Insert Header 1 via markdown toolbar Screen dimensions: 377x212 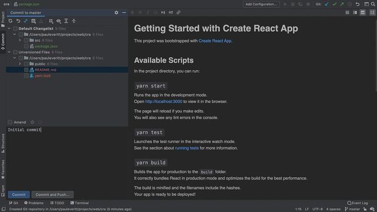[163, 12]
